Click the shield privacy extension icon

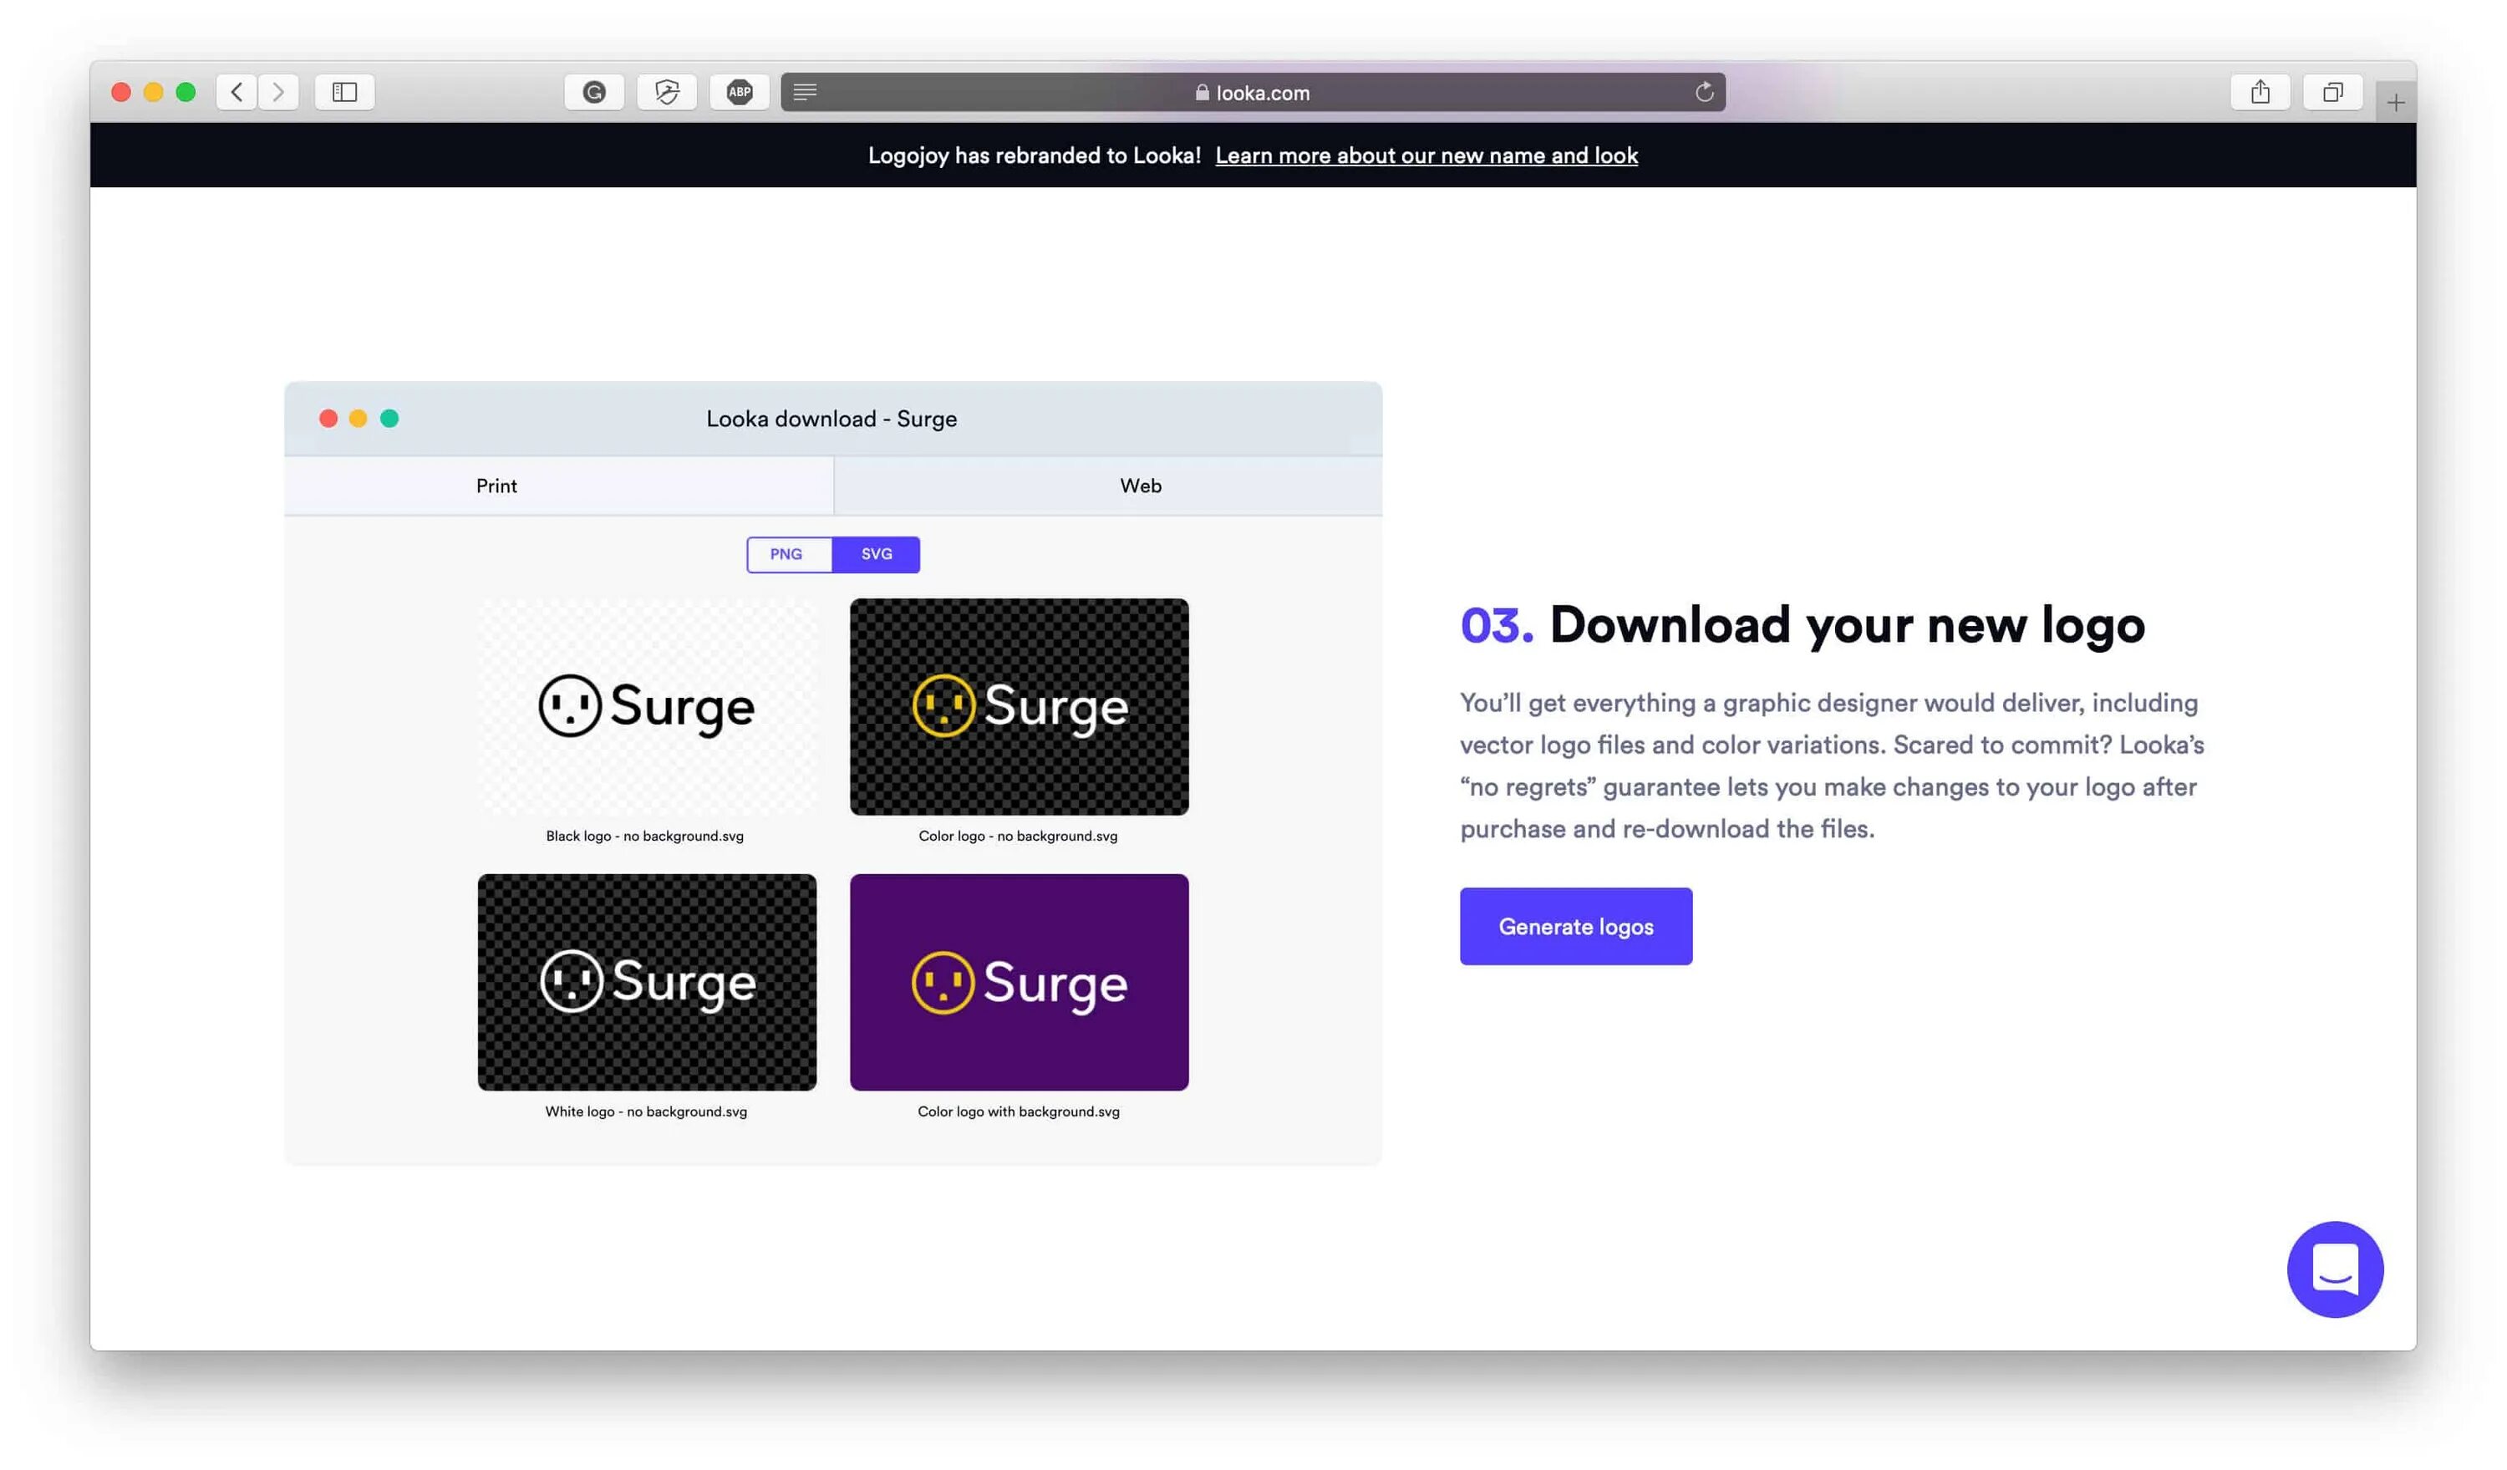click(x=667, y=93)
